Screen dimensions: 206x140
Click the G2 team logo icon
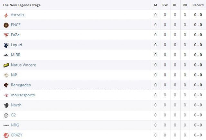6,115
